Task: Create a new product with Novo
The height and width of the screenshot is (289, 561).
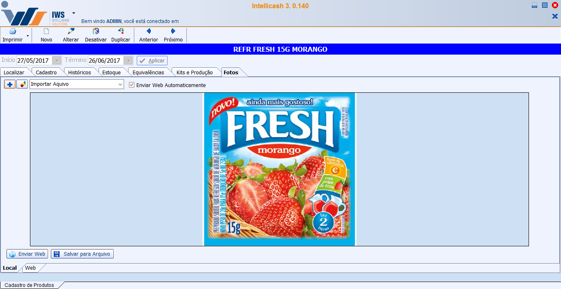Action: pyautogui.click(x=46, y=35)
